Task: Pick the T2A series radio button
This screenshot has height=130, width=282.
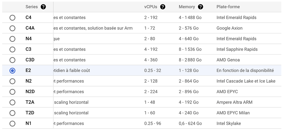Action: [x=12, y=102]
